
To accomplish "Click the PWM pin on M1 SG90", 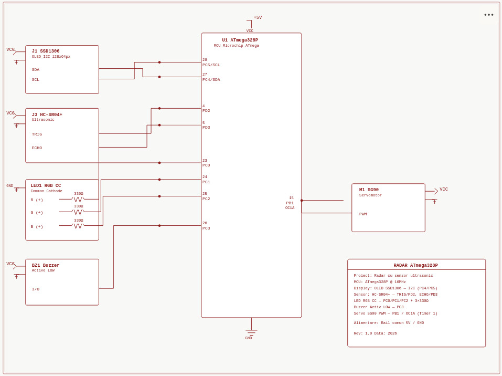I will [363, 214].
